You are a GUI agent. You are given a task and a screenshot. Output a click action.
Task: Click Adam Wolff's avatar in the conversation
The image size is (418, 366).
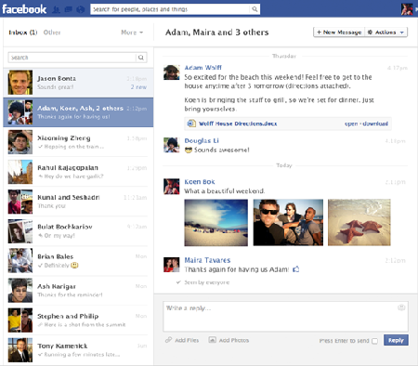[172, 72]
